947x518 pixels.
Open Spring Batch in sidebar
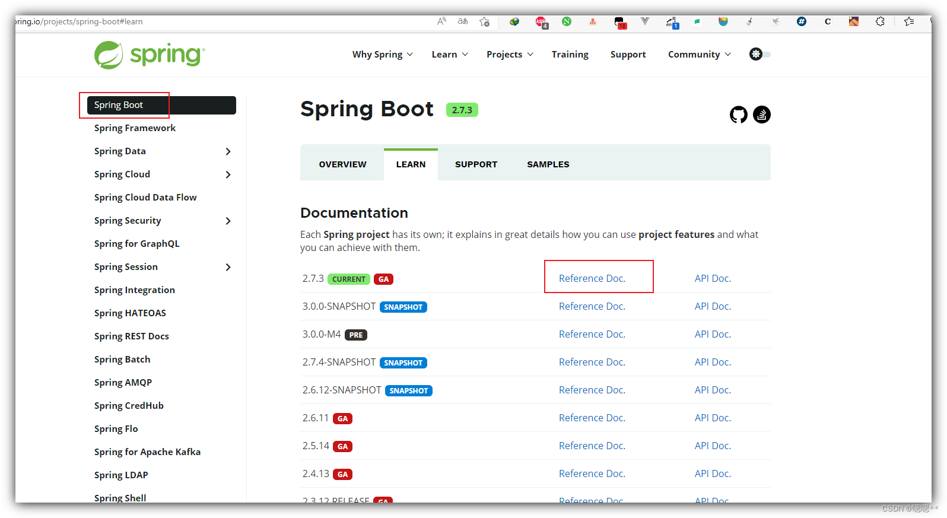[x=122, y=360]
